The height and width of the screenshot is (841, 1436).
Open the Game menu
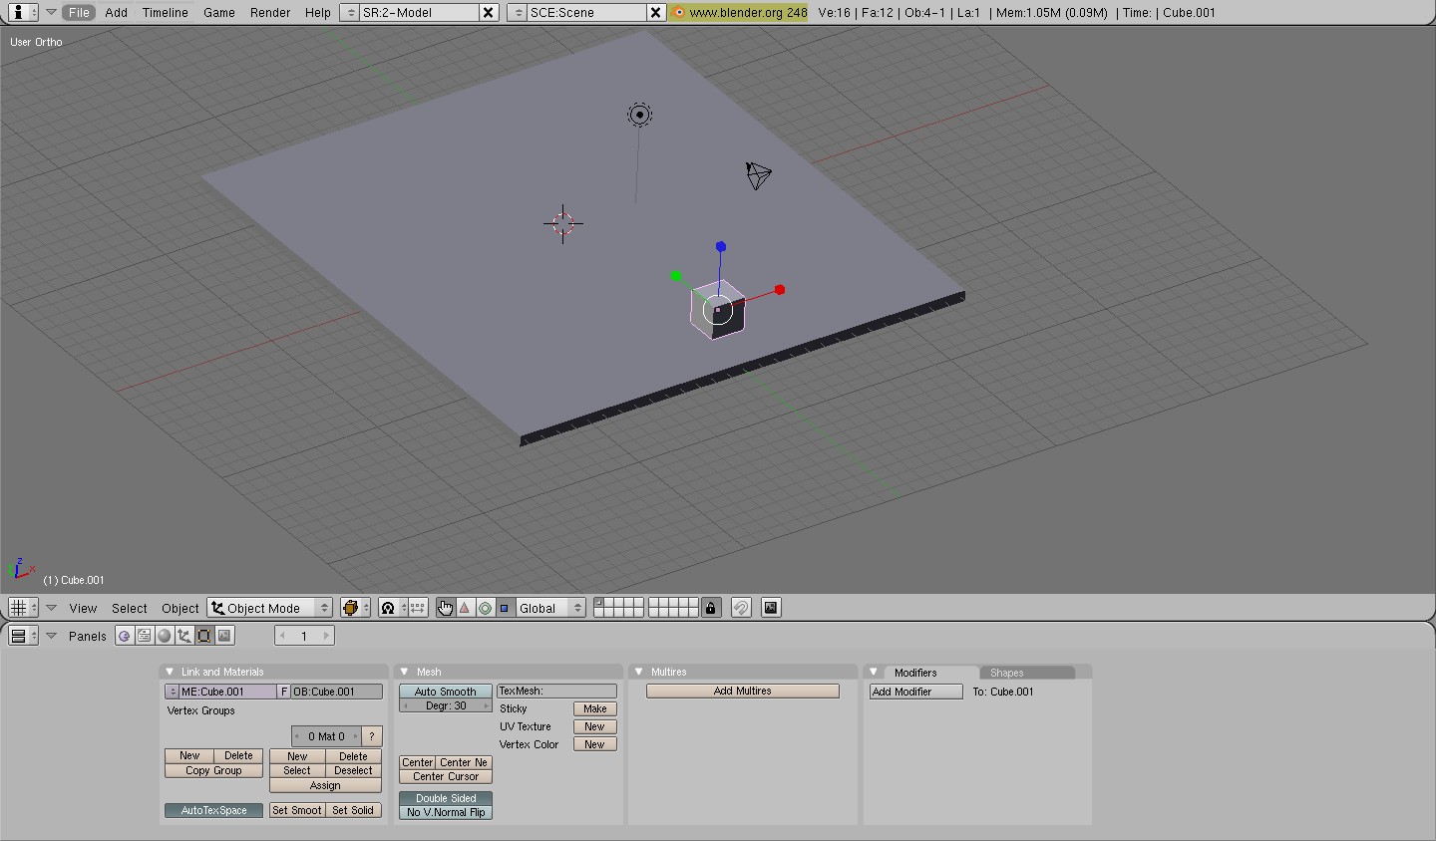tap(218, 12)
